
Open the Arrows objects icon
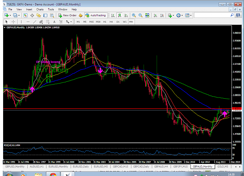[x=68, y=22]
